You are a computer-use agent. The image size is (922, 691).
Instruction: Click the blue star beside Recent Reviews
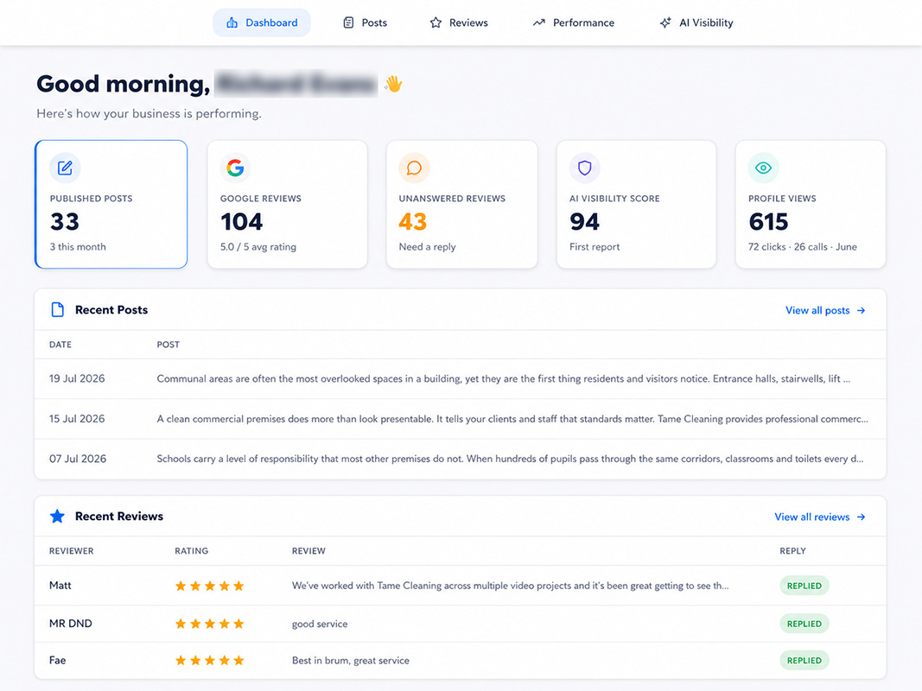pyautogui.click(x=57, y=516)
